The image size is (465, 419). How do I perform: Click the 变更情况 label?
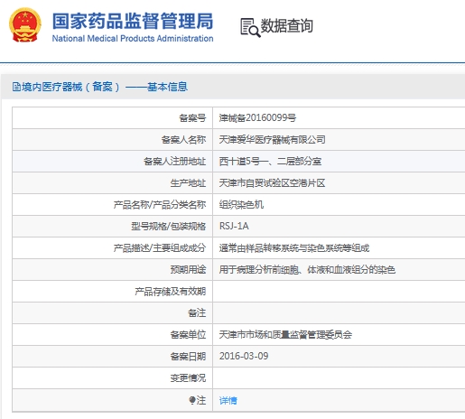[188, 377]
